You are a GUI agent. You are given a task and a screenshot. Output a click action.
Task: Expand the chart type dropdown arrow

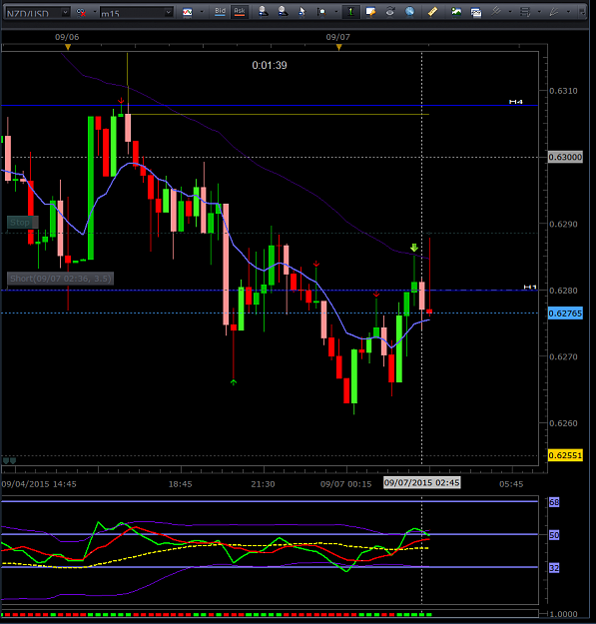pyautogui.click(x=202, y=12)
